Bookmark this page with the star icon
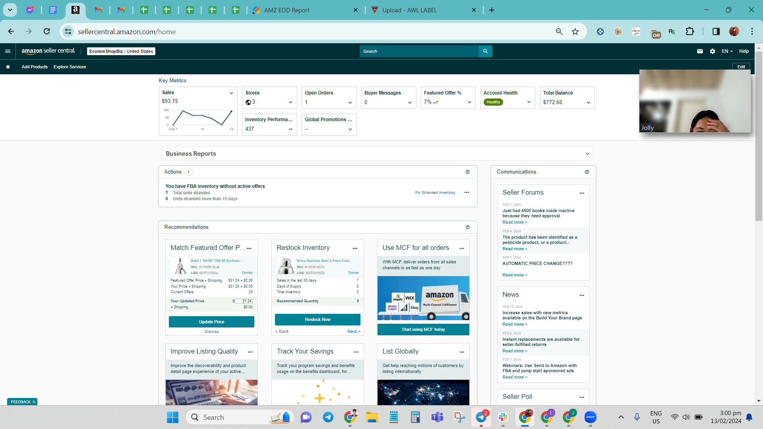 pos(575,31)
